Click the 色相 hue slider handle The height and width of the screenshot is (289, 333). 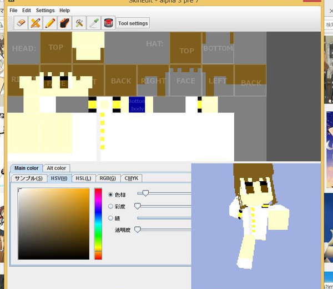(145, 193)
